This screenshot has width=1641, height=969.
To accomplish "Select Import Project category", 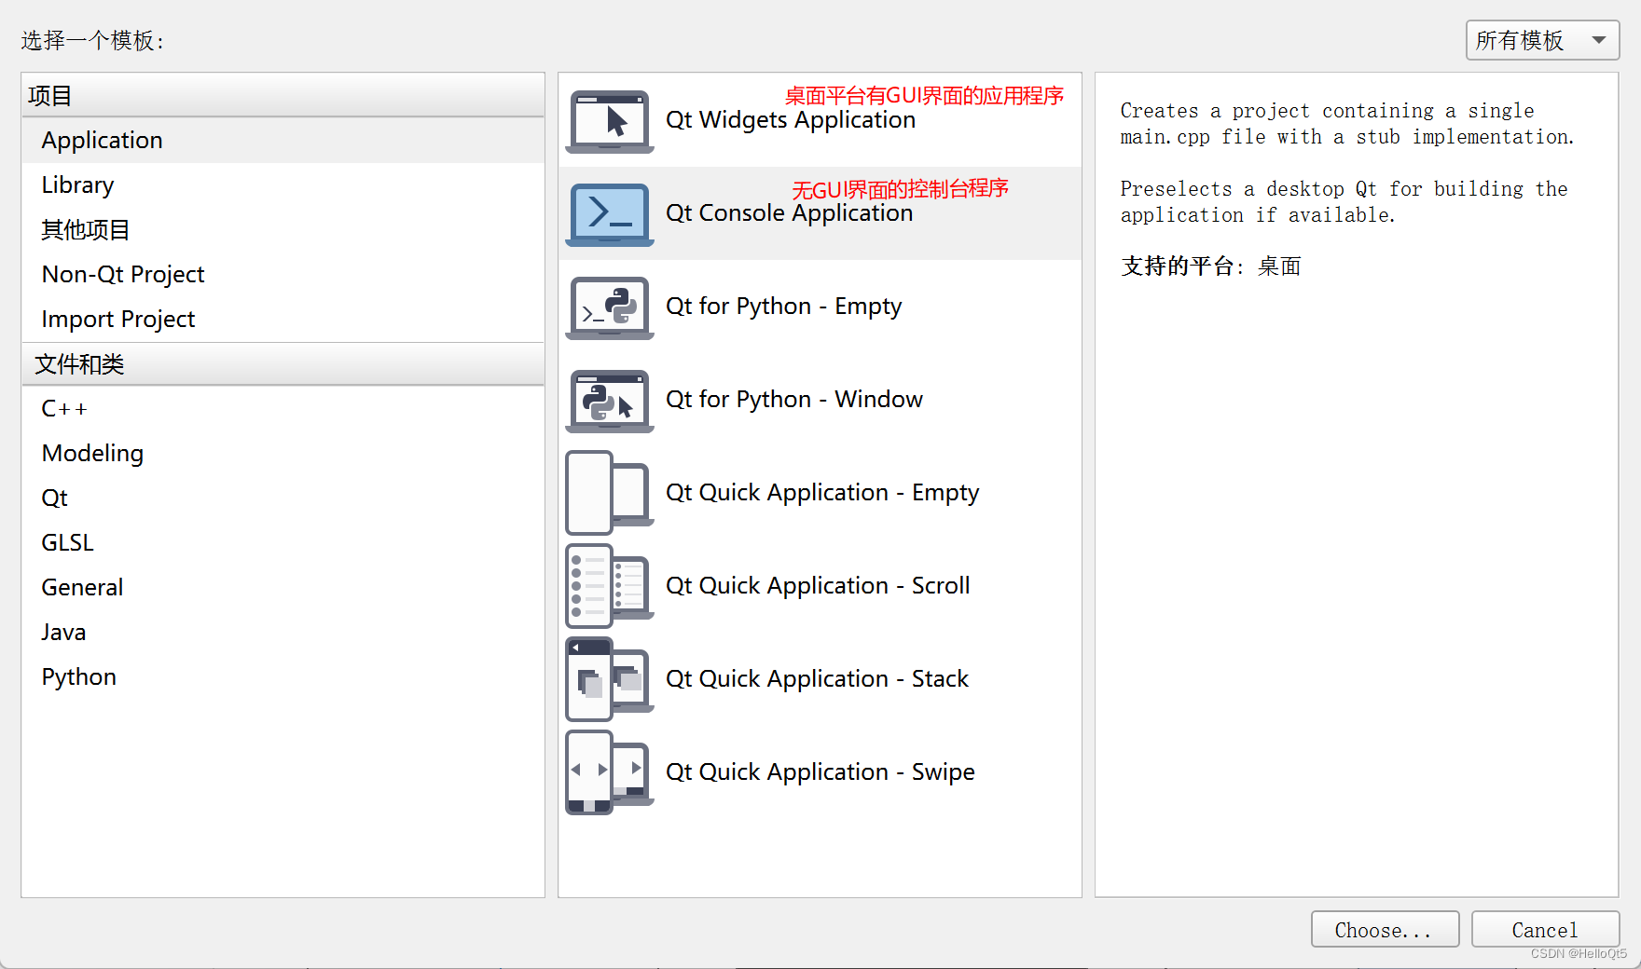I will [x=283, y=320].
